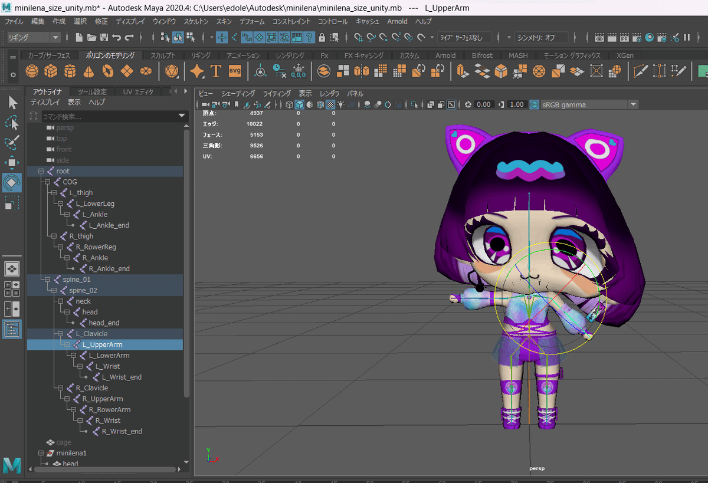This screenshot has width=708, height=483.
Task: Toggle wireframe cube in viewport toolbar
Action: [x=289, y=104]
